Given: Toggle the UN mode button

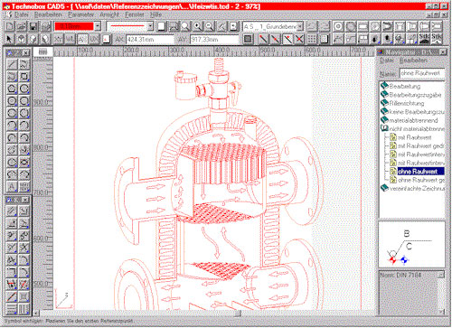Looking at the screenshot, I should [x=94, y=39].
